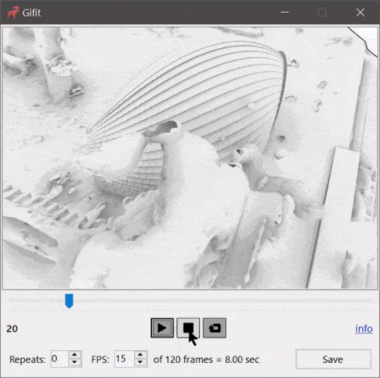This screenshot has height=378, width=380.
Task: Focus the FPS value field showing 15
Action: 124,359
